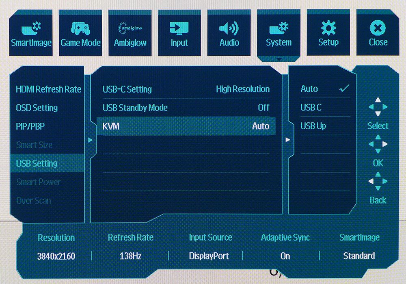Click the checkmark next to Auto
The image size is (406, 284).
344,89
